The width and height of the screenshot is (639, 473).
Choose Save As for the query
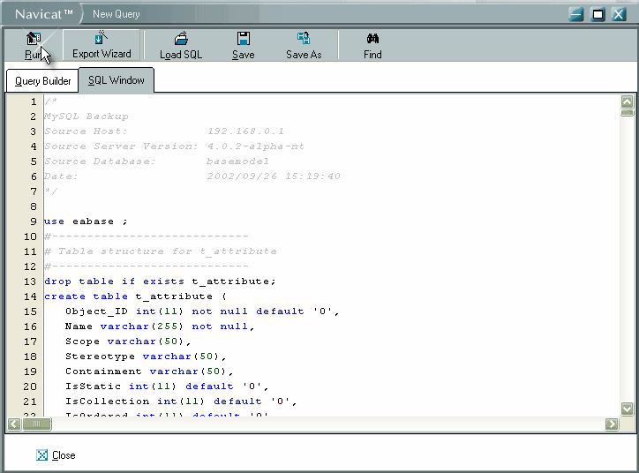[304, 45]
